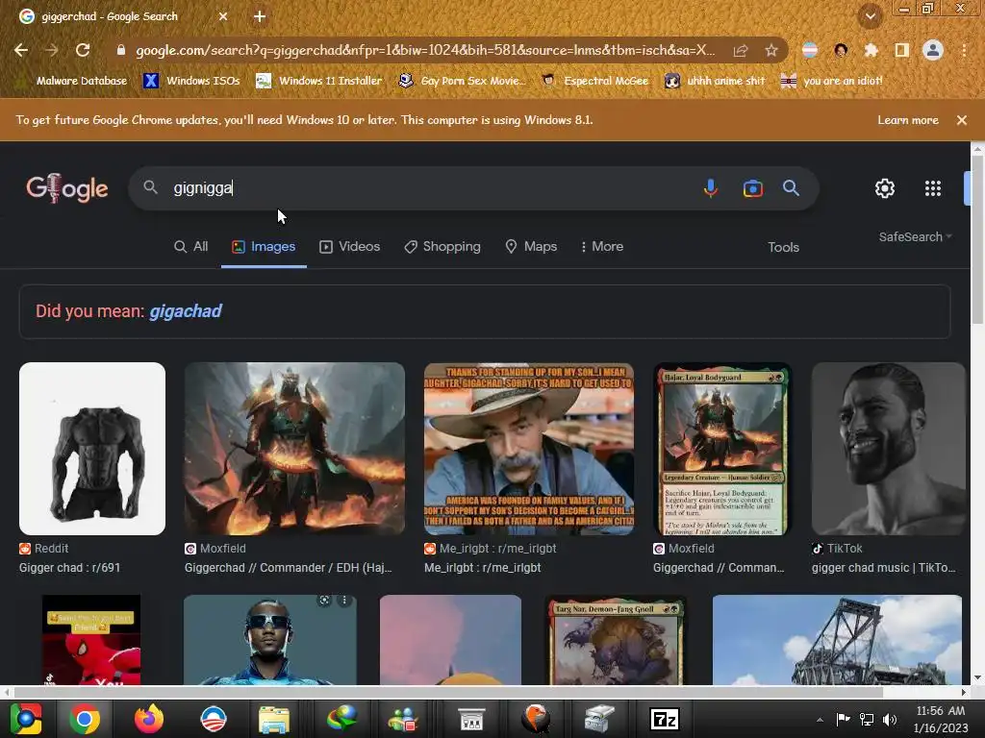This screenshot has width=985, height=738.
Task: Open the Moxfield Commander / EDH armored warrior image
Action: tap(294, 449)
